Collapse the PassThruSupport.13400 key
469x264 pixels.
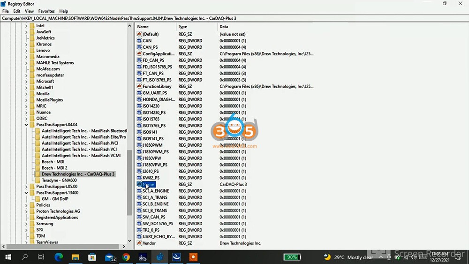[26, 193]
